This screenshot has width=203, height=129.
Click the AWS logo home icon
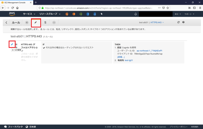click(12, 14)
